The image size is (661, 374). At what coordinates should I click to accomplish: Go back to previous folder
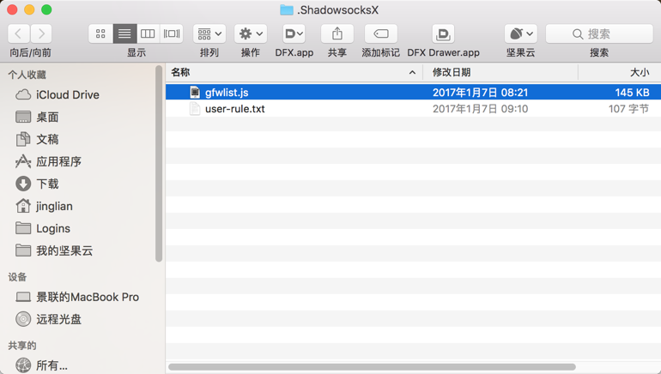[x=19, y=33]
